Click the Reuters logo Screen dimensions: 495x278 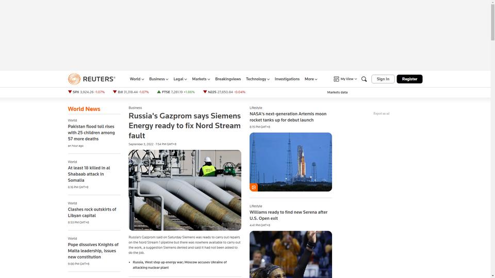pos(92,79)
